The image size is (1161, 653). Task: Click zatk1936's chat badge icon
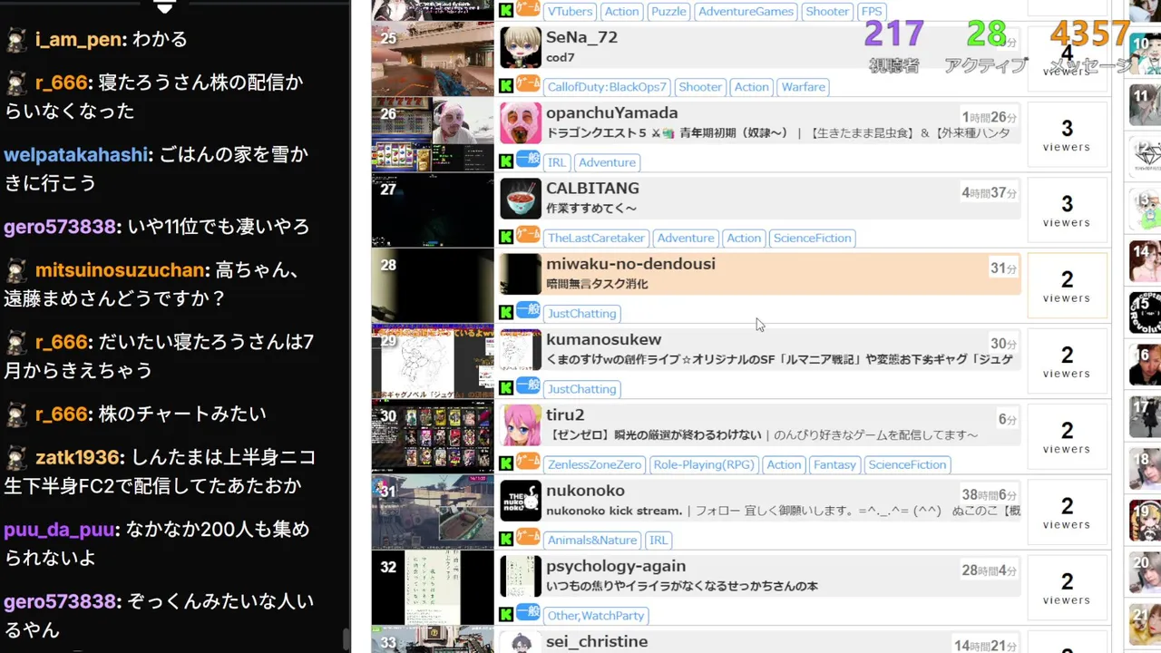[16, 457]
